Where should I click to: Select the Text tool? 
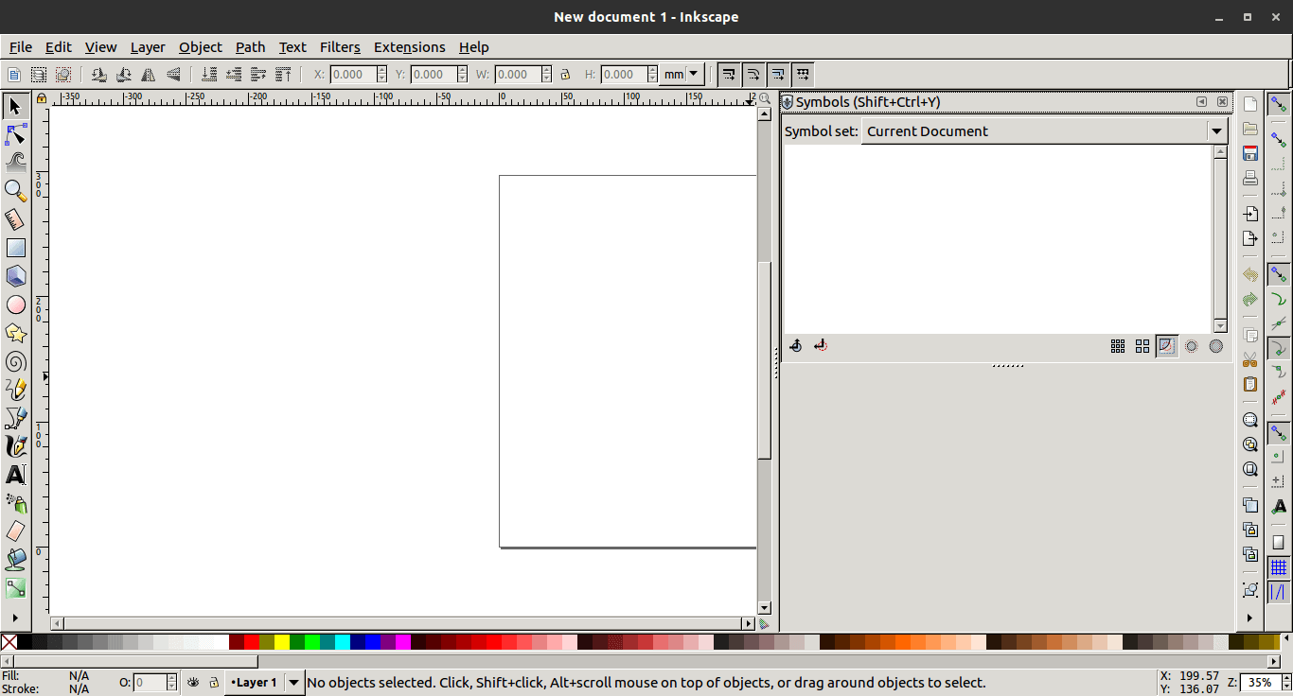coord(16,475)
